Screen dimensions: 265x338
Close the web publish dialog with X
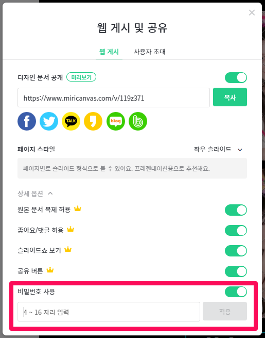click(252, 12)
